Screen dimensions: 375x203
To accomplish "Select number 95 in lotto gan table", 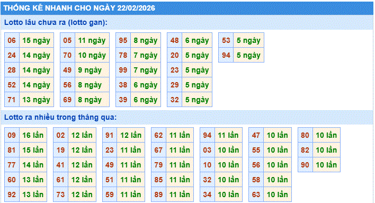I will (123, 40).
